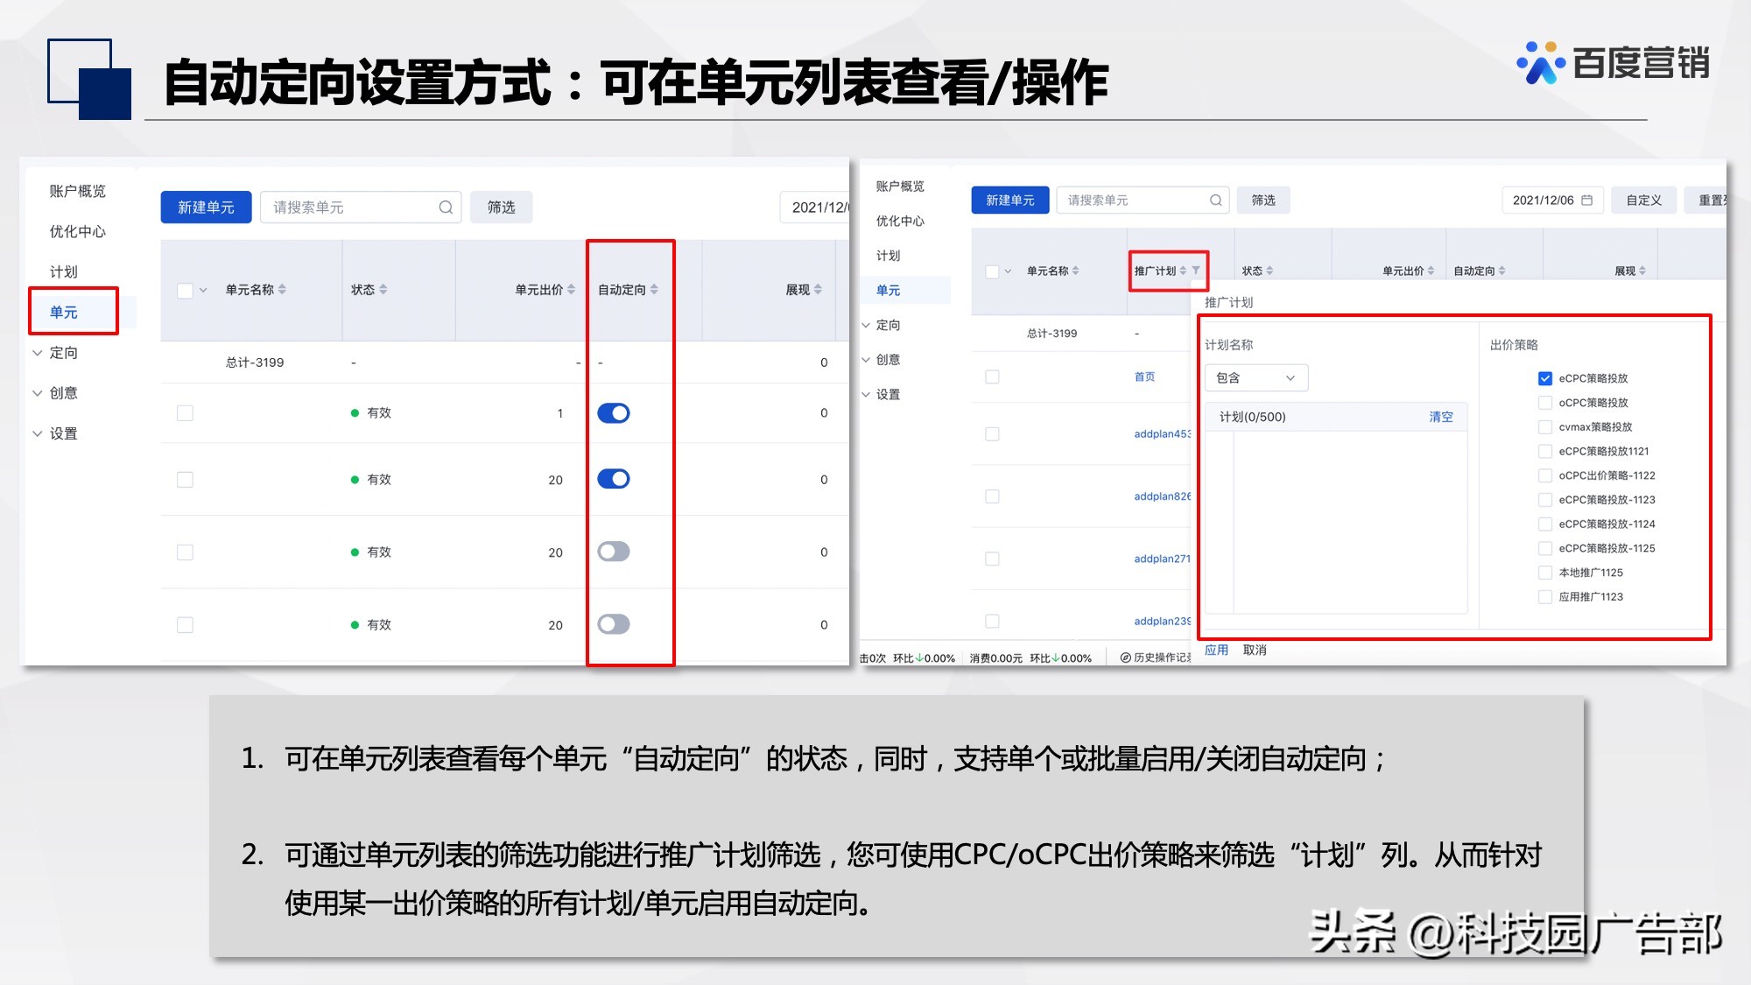Open the 包含 dropdown in 计划名称 filter
Screen dimensions: 1751x985
[x=1255, y=377]
